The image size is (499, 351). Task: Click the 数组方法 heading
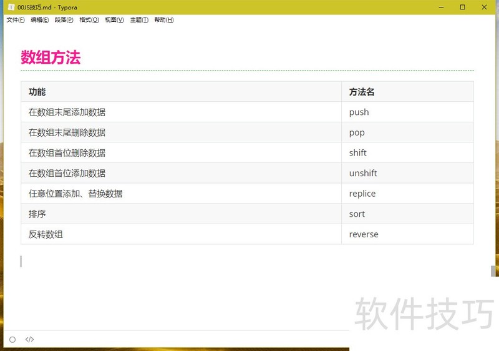pyautogui.click(x=51, y=58)
